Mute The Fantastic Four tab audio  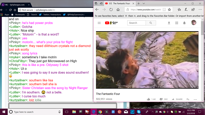tap(110, 4)
